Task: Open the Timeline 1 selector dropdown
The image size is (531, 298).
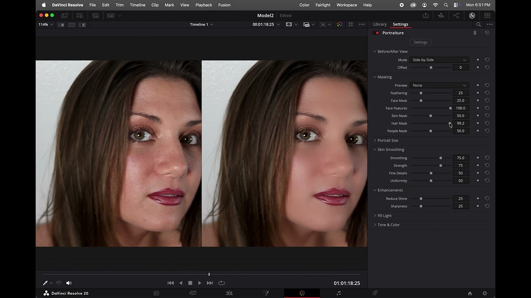Action: (201, 24)
